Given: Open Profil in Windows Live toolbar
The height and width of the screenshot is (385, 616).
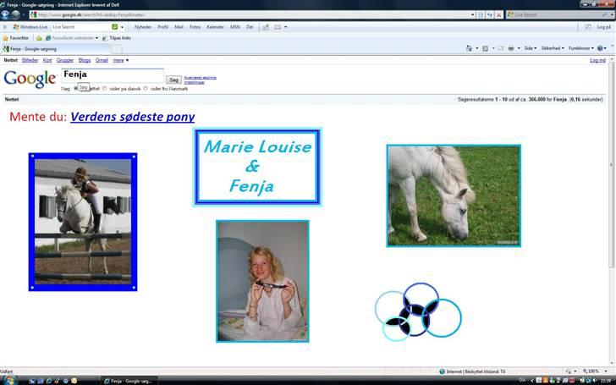Looking at the screenshot, I should tap(163, 27).
